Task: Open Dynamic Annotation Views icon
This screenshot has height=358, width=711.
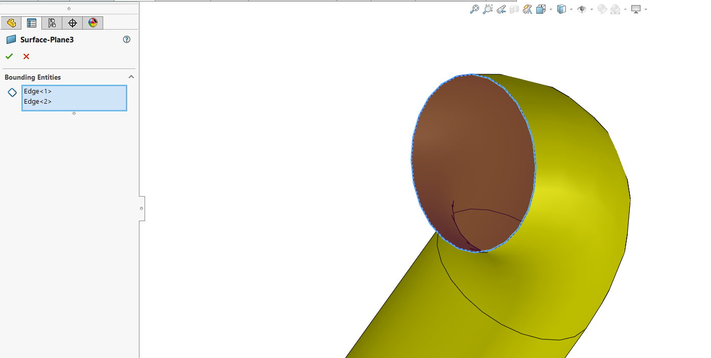Action: (x=528, y=9)
